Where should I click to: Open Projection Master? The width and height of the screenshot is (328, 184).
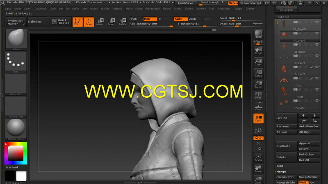pyautogui.click(x=15, y=22)
